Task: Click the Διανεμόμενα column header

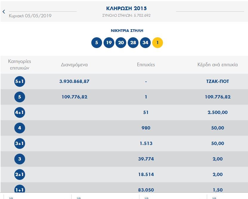Action: [74, 64]
